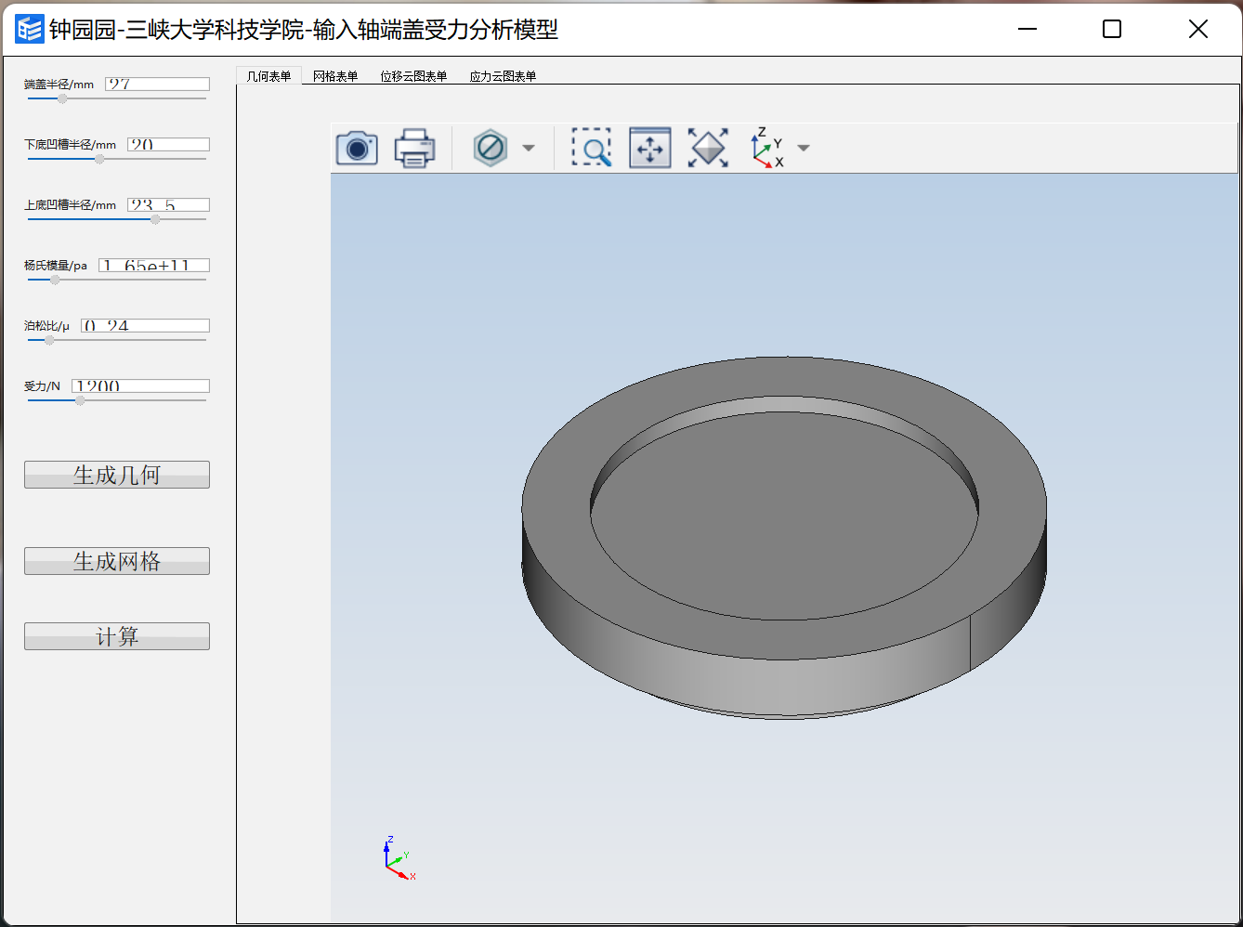Click the 生成几何 button

[117, 475]
